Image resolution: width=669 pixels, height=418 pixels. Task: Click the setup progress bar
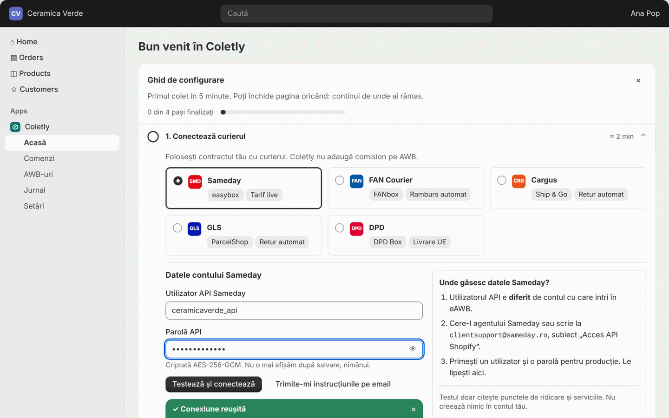[x=282, y=112]
